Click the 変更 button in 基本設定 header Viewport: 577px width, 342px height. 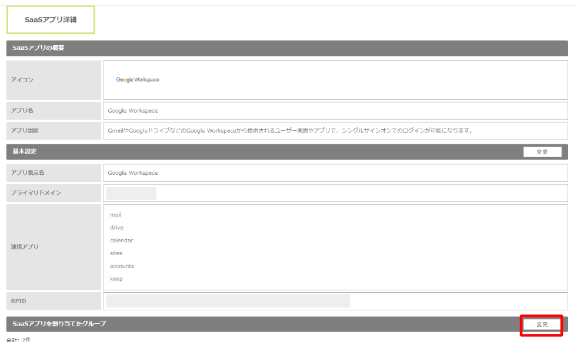[542, 152]
